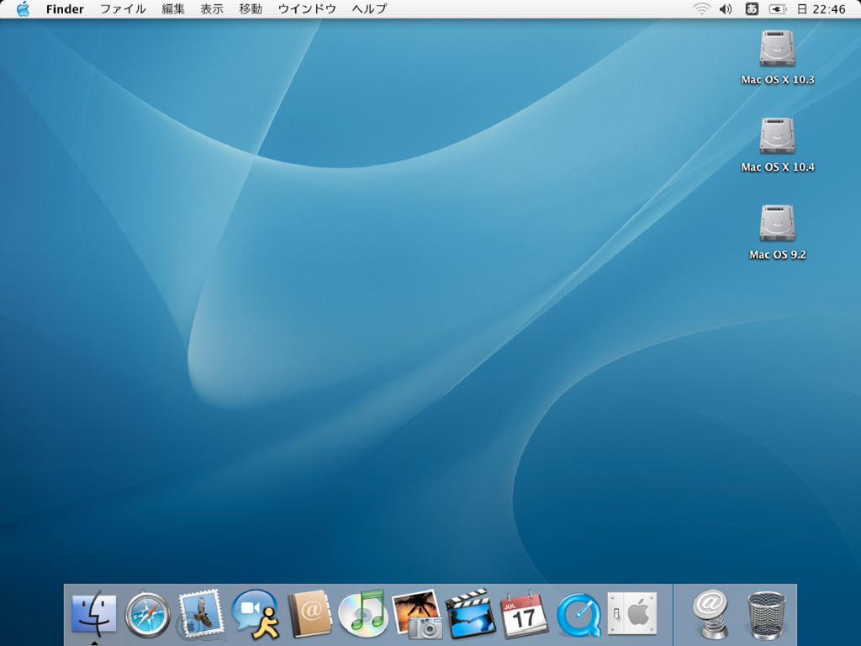Open the ファイル menu
Viewport: 861px width, 646px height.
pos(123,8)
